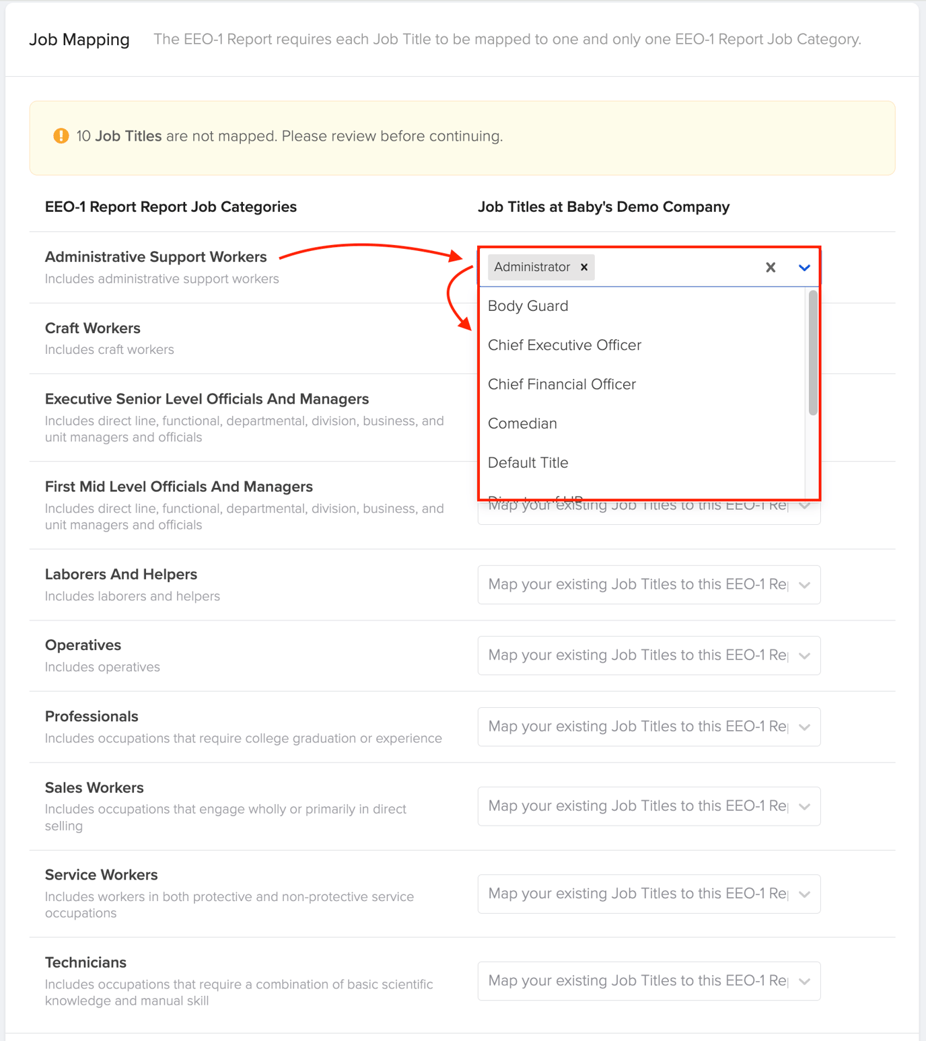Click the First Mid Level Officials mapping field
This screenshot has width=926, height=1041.
click(x=648, y=509)
